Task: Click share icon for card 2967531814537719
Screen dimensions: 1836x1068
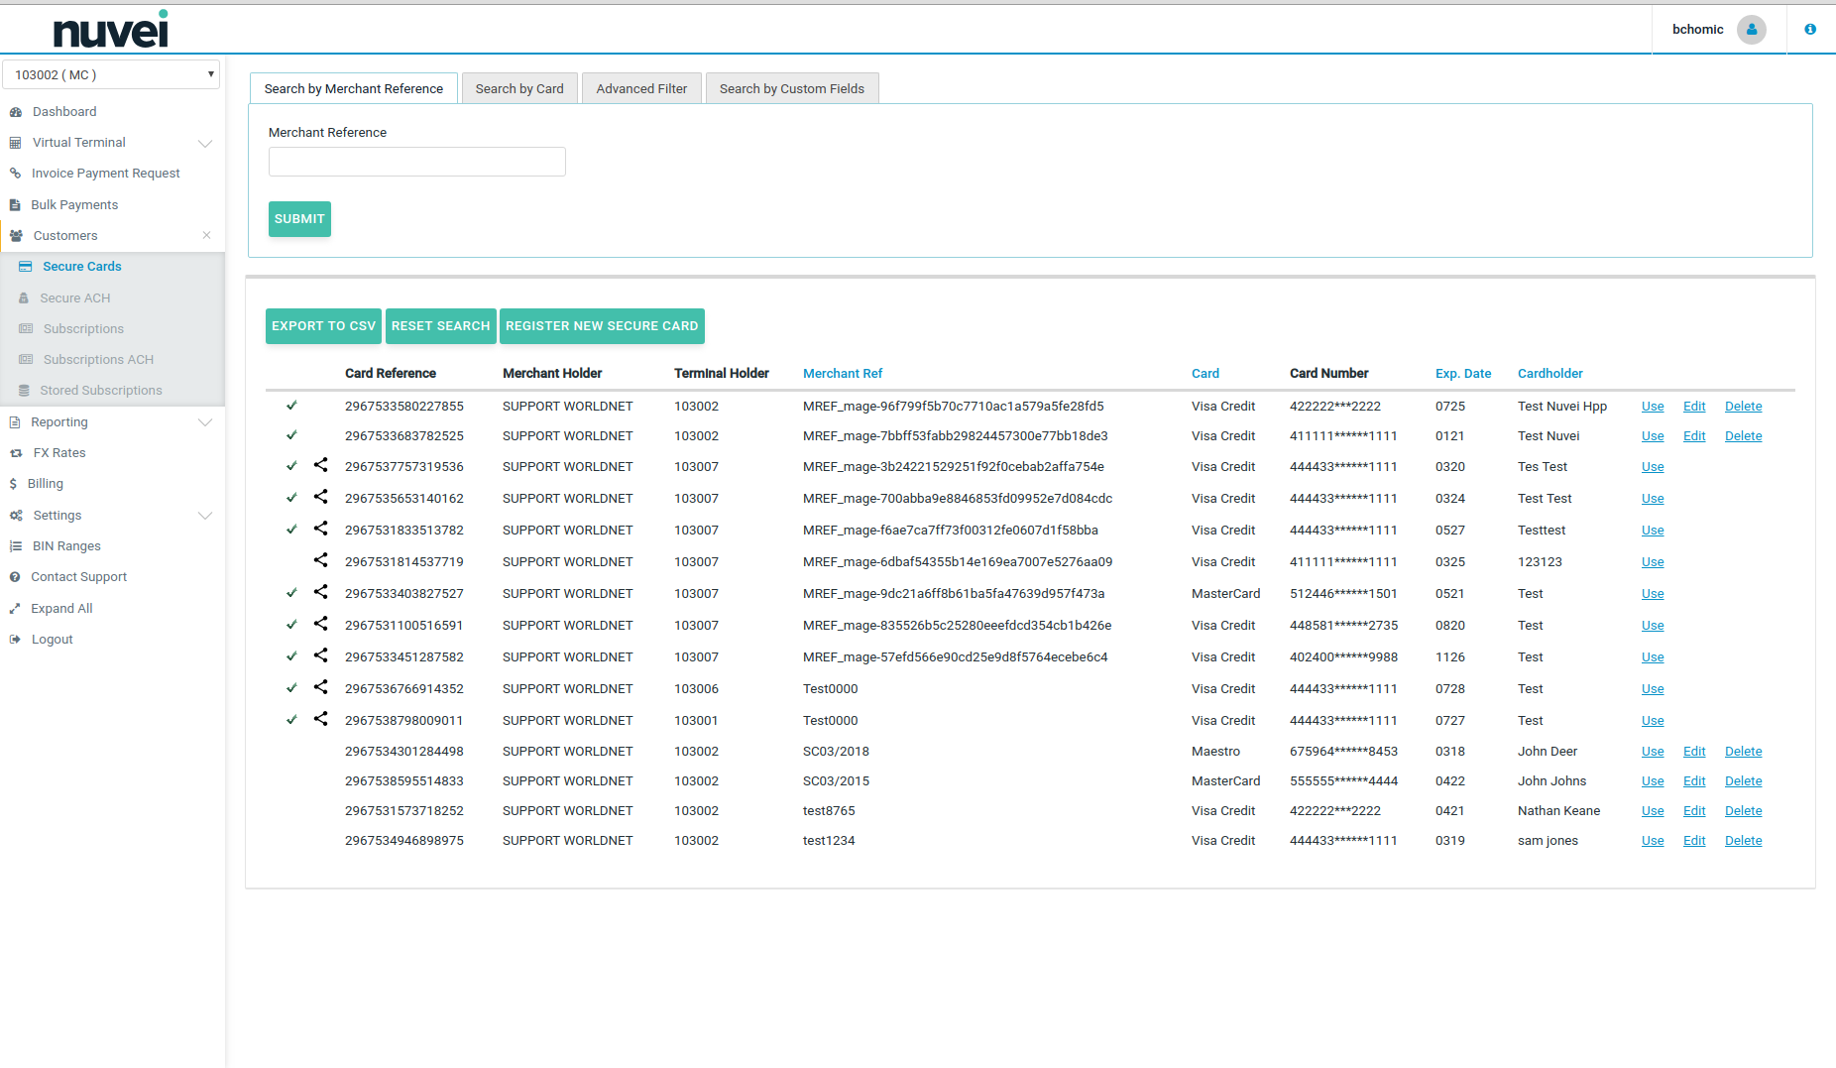Action: (x=320, y=560)
